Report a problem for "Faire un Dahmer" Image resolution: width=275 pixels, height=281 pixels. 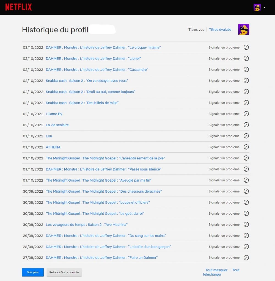point(224,258)
